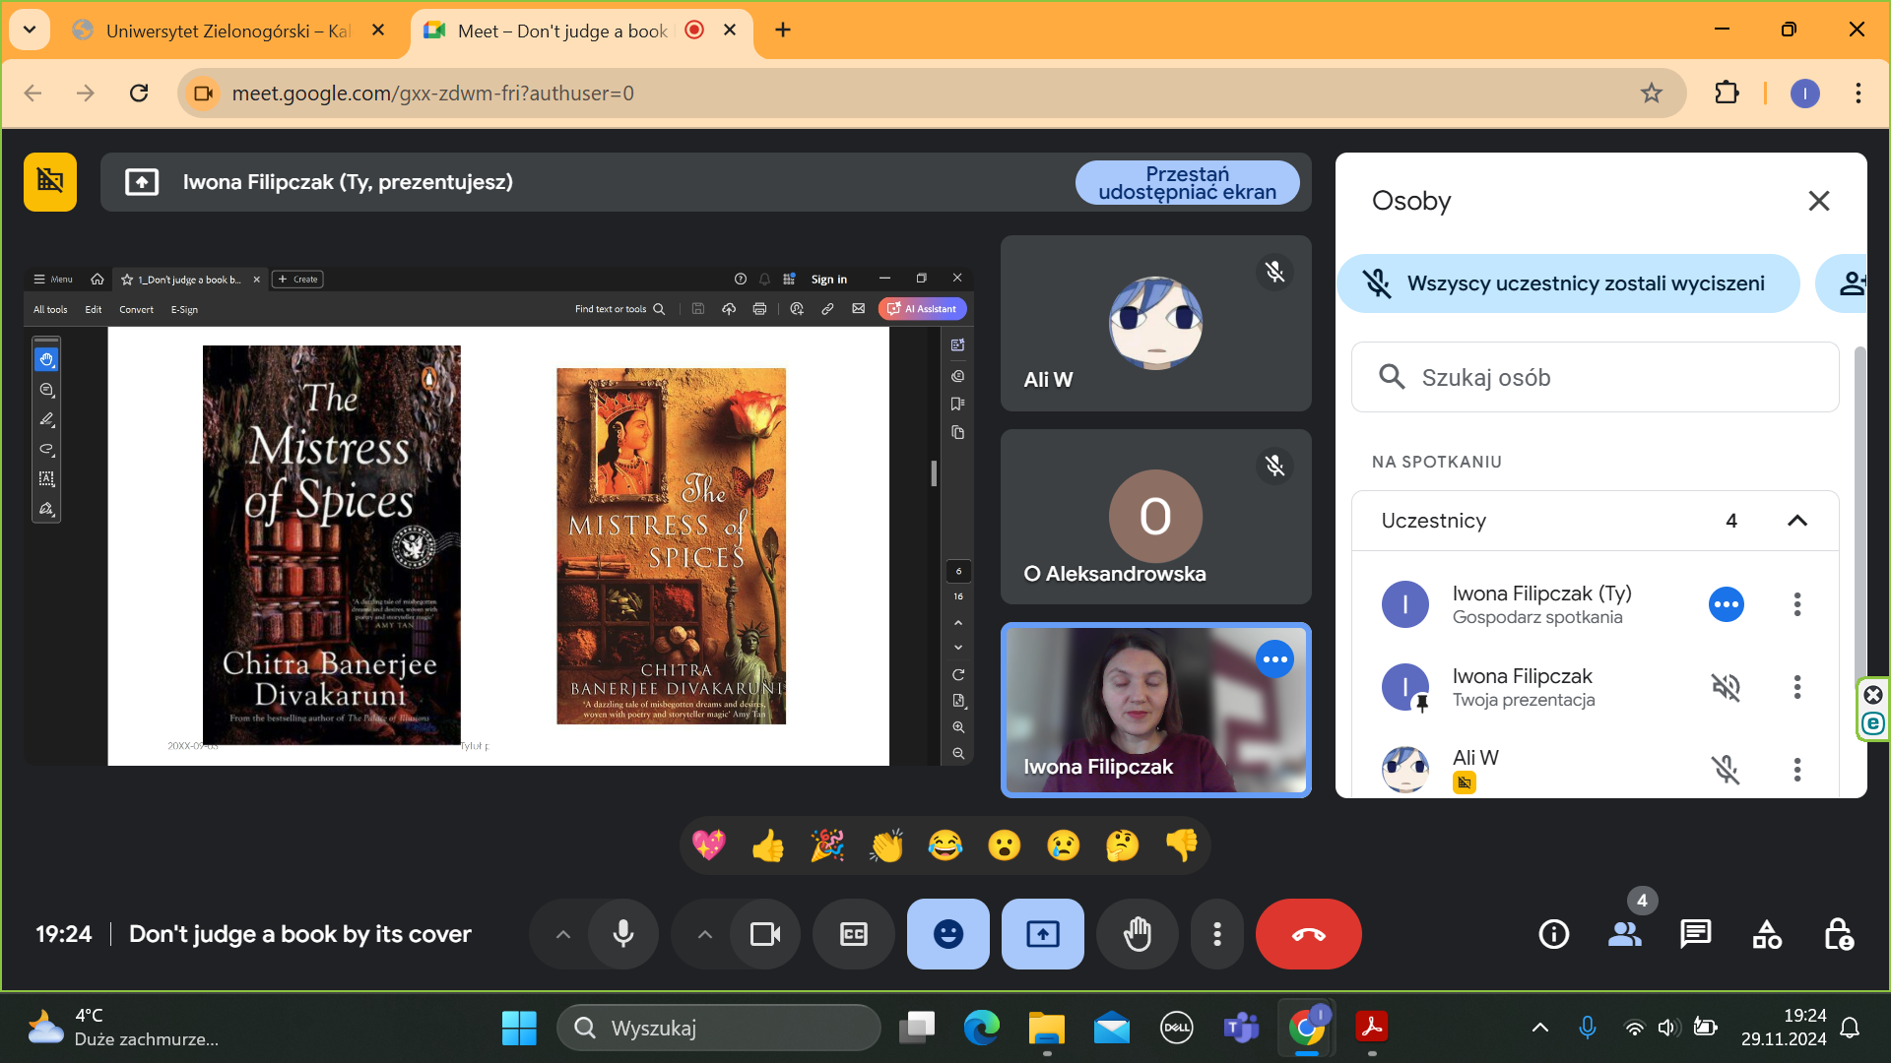
Task: Click Przestań udostępniać ekran button
Action: [x=1187, y=183]
